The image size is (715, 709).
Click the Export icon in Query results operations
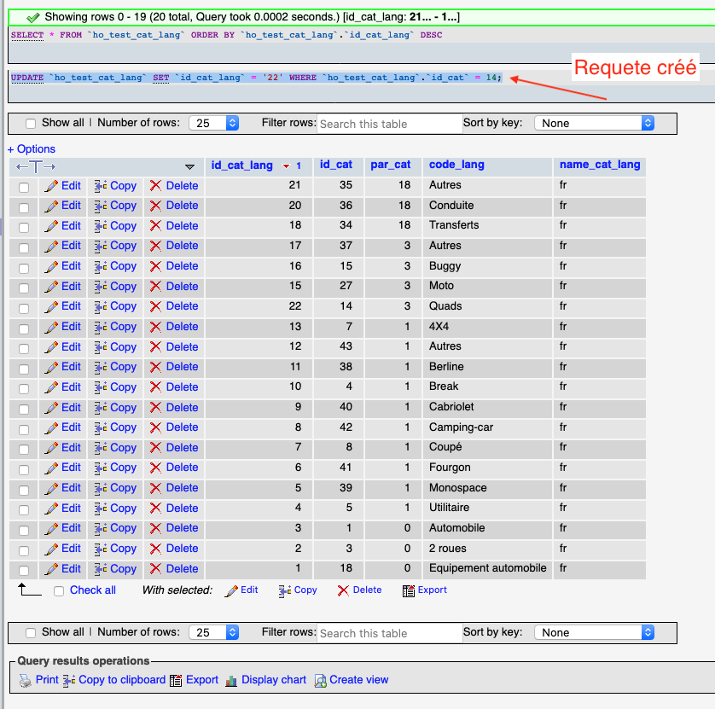(176, 681)
